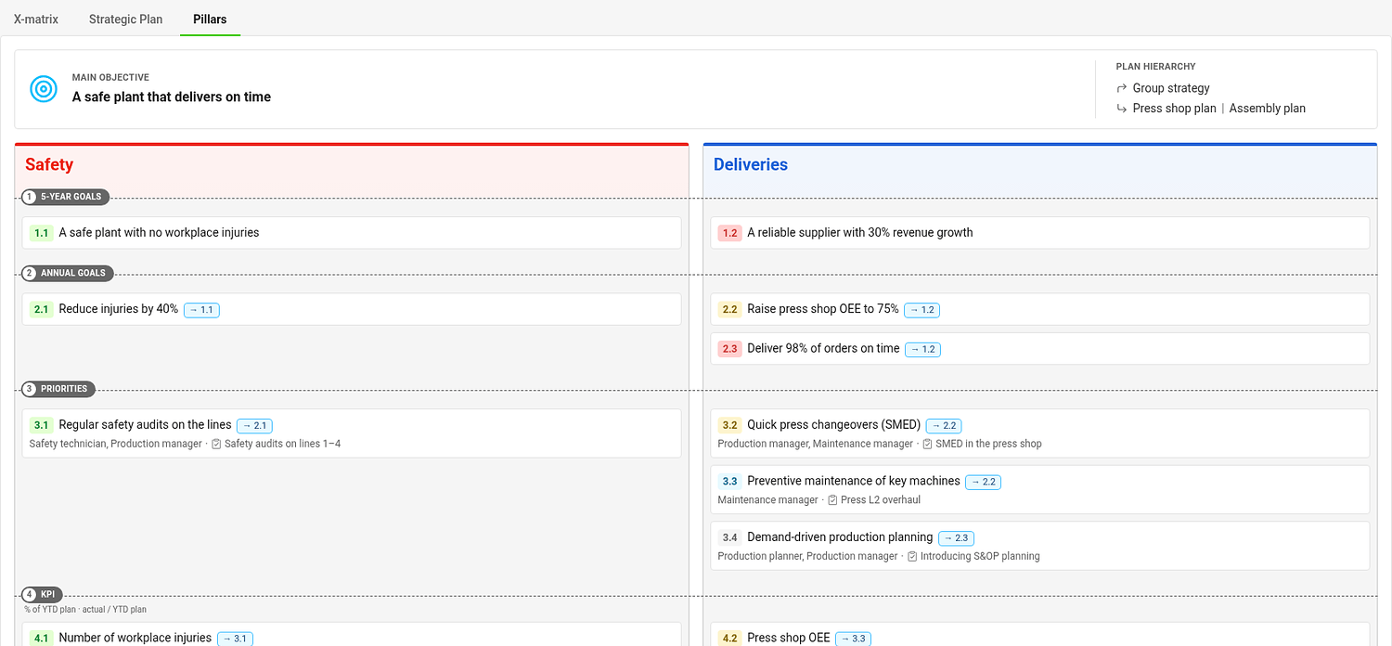Click the → 3.3 tag on Press shop OEE

[x=853, y=639]
